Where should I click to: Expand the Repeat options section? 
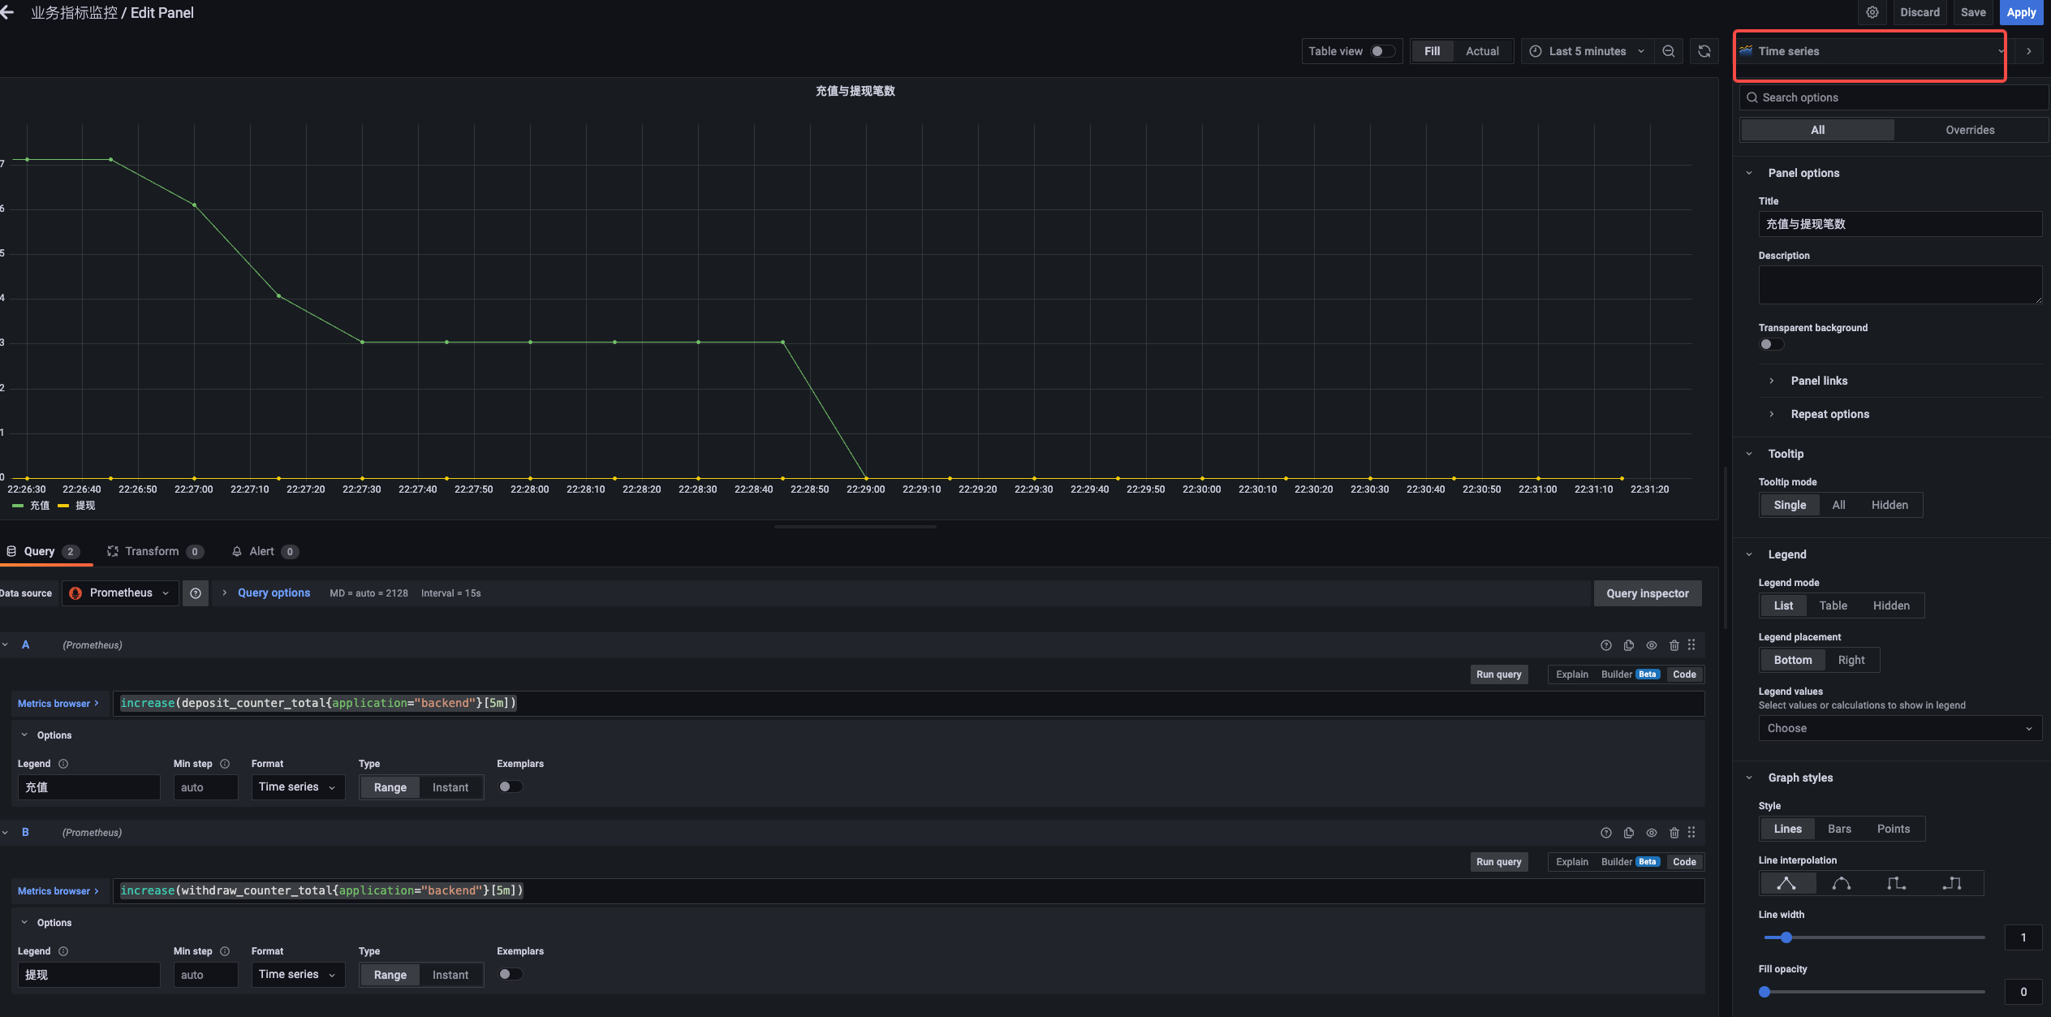pos(1829,415)
